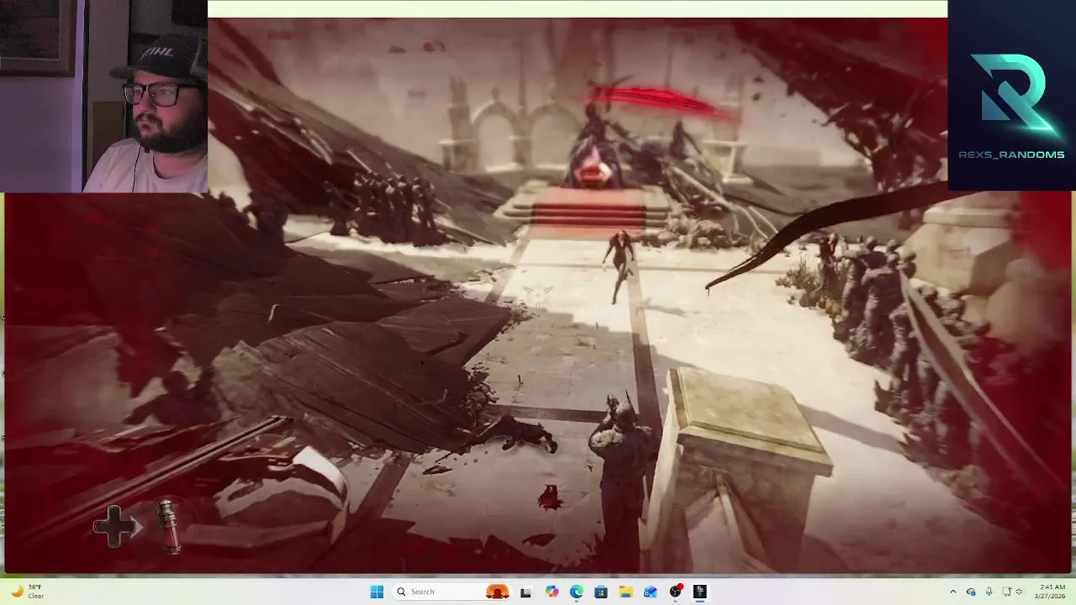Switch to OBS Studio on the taskbar

pos(675,592)
